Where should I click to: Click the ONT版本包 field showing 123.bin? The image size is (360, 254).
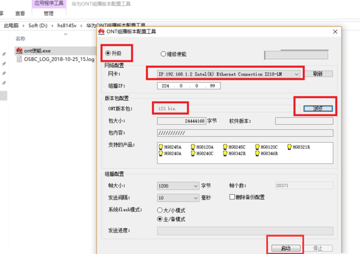[228, 108]
